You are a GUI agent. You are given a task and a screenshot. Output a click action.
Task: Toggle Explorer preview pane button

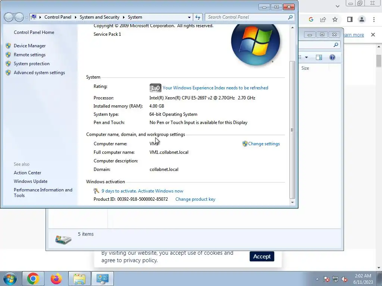[319, 57]
